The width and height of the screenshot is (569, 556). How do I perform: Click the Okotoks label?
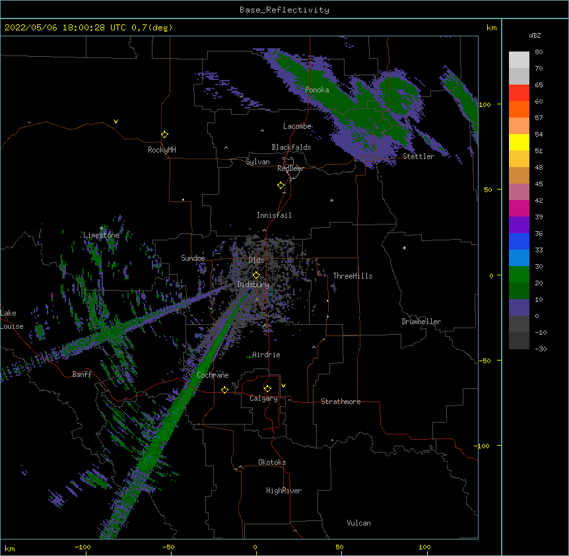click(x=272, y=462)
